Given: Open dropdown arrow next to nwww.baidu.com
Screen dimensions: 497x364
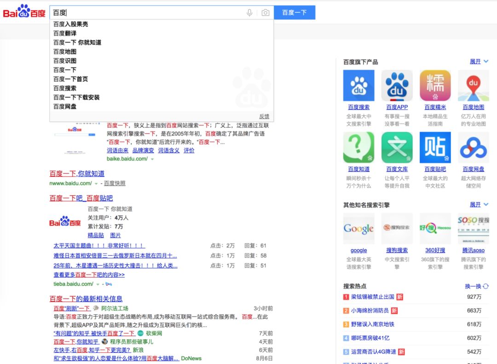Looking at the screenshot, I should click(x=96, y=183).
